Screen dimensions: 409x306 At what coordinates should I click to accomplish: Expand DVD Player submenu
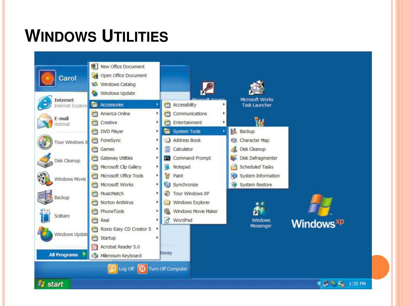pyautogui.click(x=125, y=131)
